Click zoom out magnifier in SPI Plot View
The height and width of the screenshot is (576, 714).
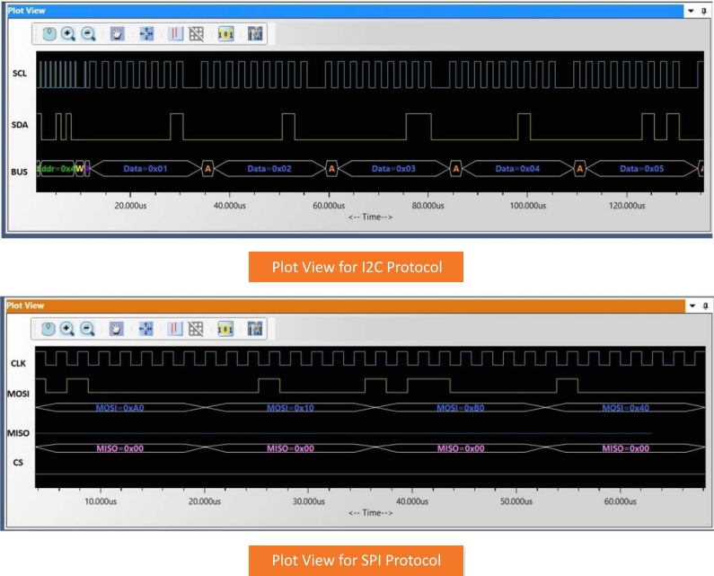pos(87,329)
